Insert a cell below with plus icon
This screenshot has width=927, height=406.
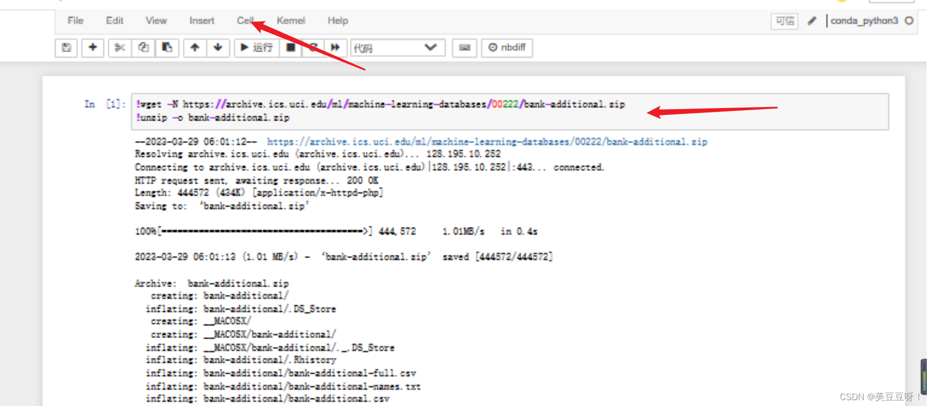pyautogui.click(x=93, y=48)
